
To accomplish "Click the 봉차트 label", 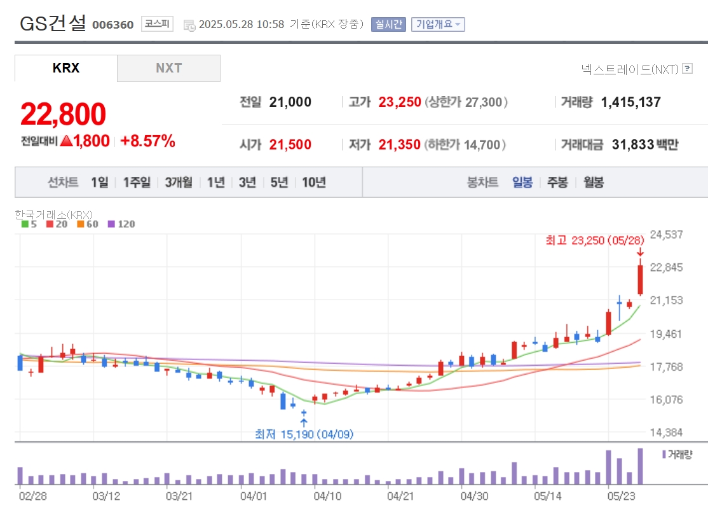I will (482, 182).
